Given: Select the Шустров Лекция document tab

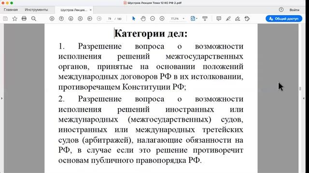Looking at the screenshot, I should [x=73, y=10].
